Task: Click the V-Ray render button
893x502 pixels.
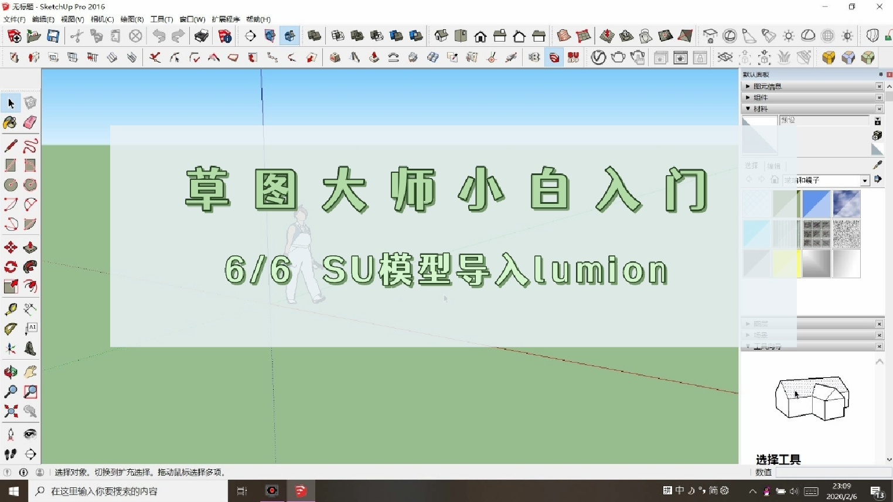Action: tap(598, 57)
